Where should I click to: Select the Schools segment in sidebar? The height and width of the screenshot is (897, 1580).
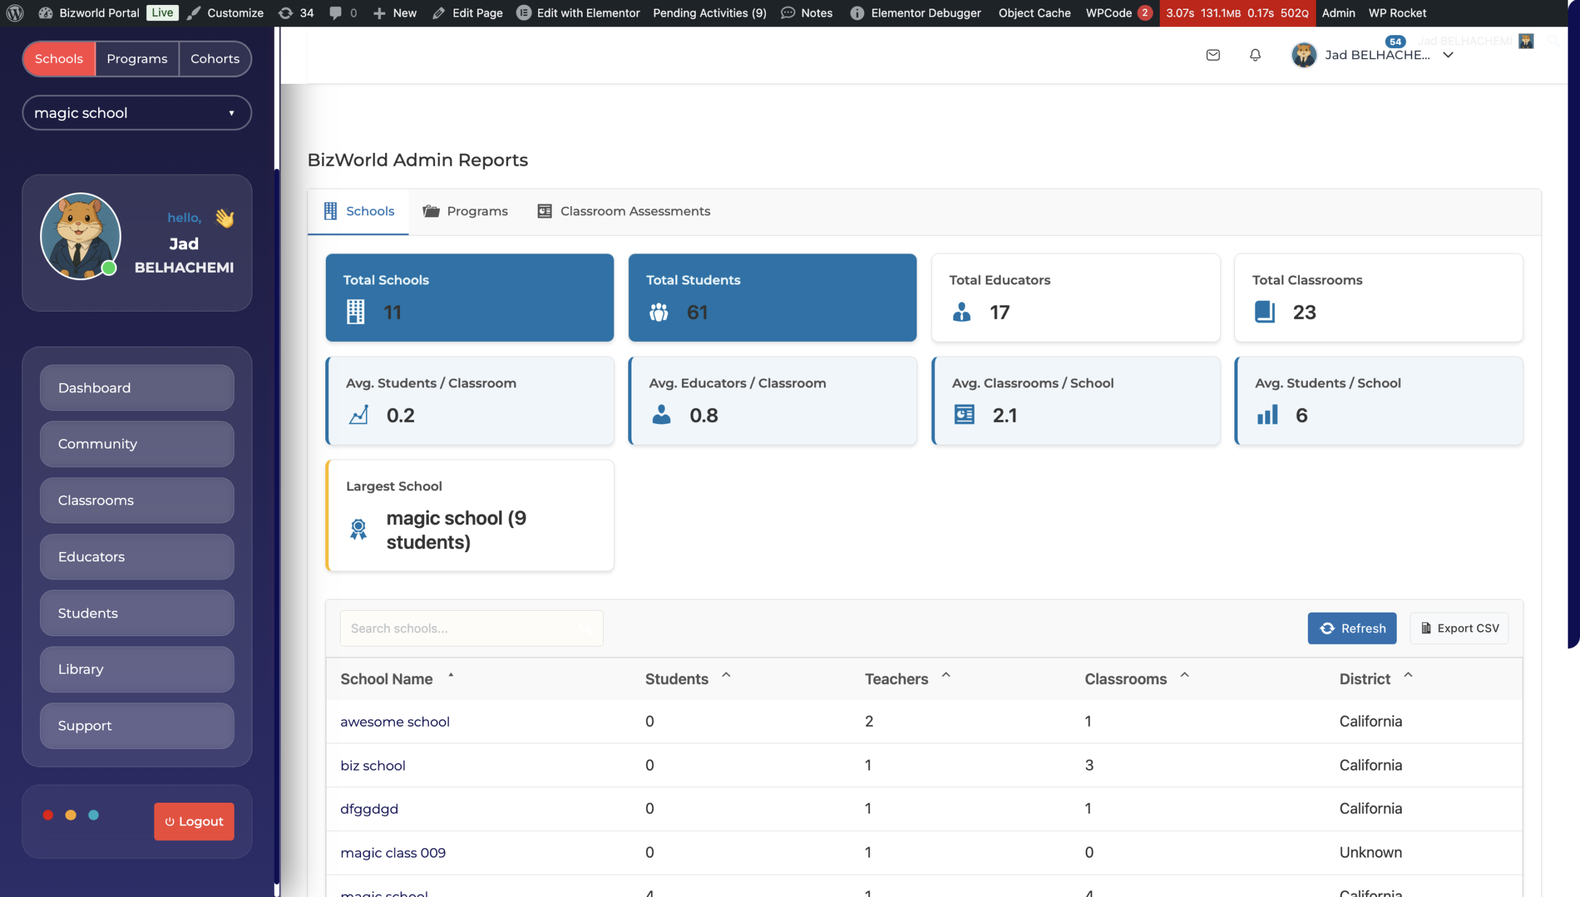click(x=59, y=59)
